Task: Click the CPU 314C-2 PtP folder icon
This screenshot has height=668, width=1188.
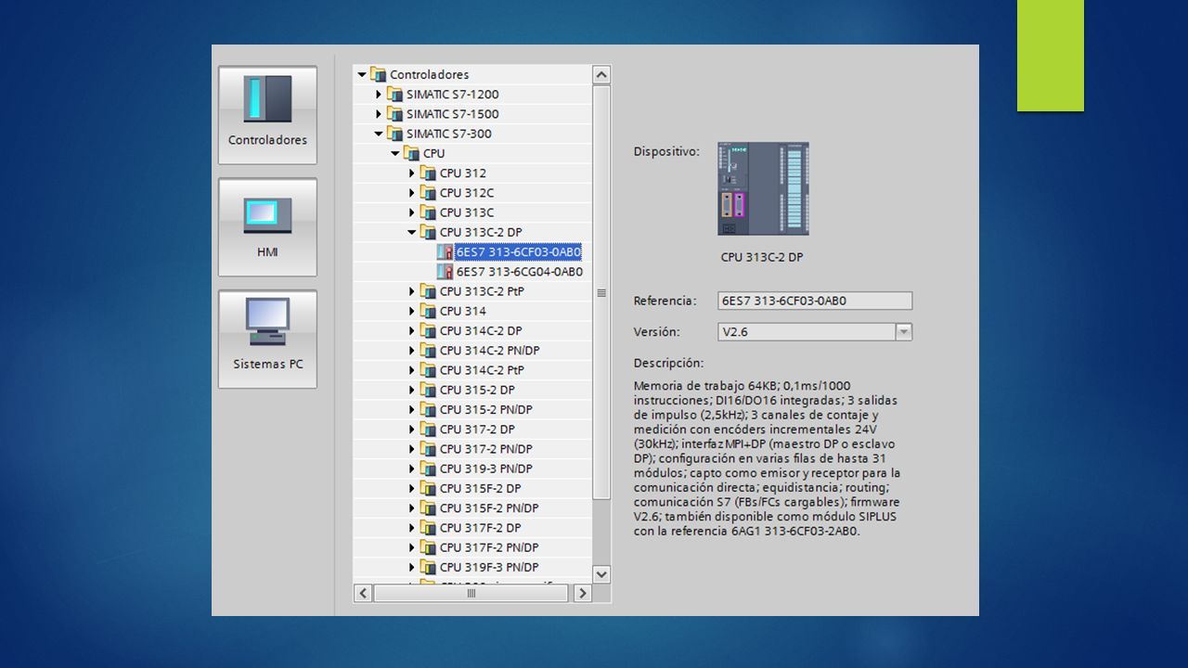Action: tap(428, 369)
